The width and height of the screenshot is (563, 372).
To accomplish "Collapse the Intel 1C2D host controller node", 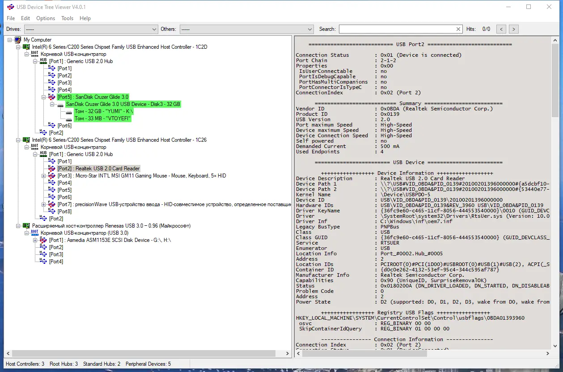I will click(x=18, y=47).
